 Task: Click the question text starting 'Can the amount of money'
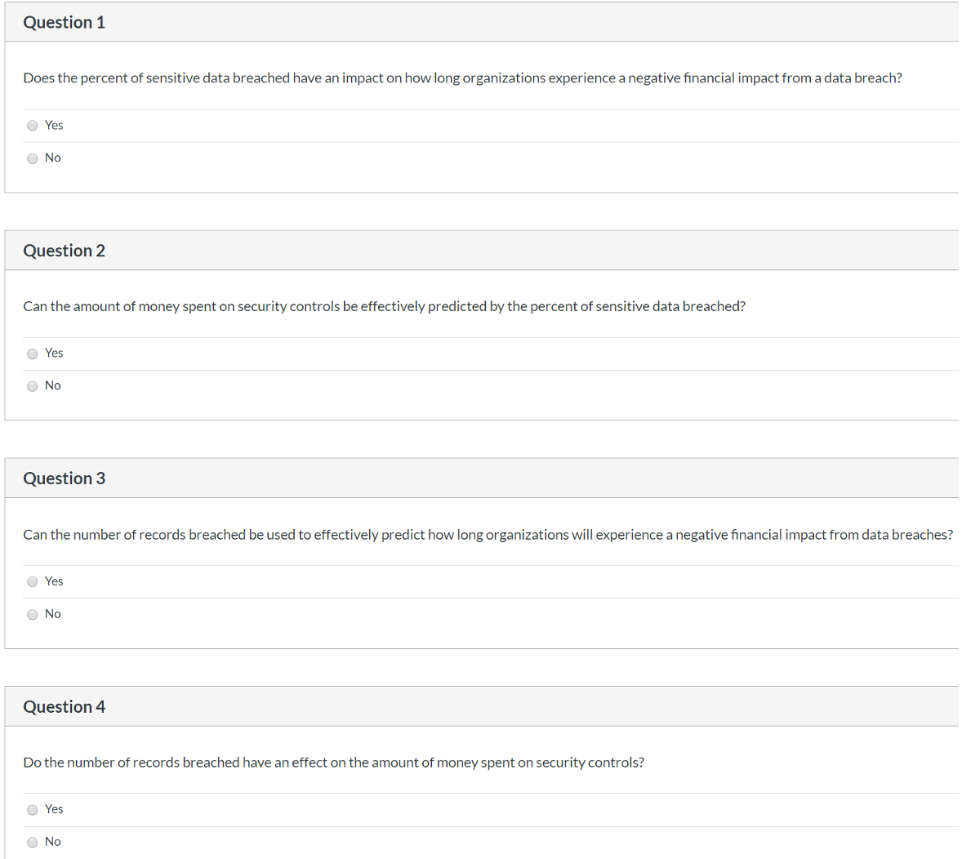click(x=384, y=306)
